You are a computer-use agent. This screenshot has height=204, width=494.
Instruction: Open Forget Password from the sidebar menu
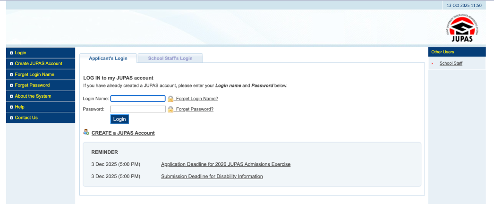click(32, 85)
